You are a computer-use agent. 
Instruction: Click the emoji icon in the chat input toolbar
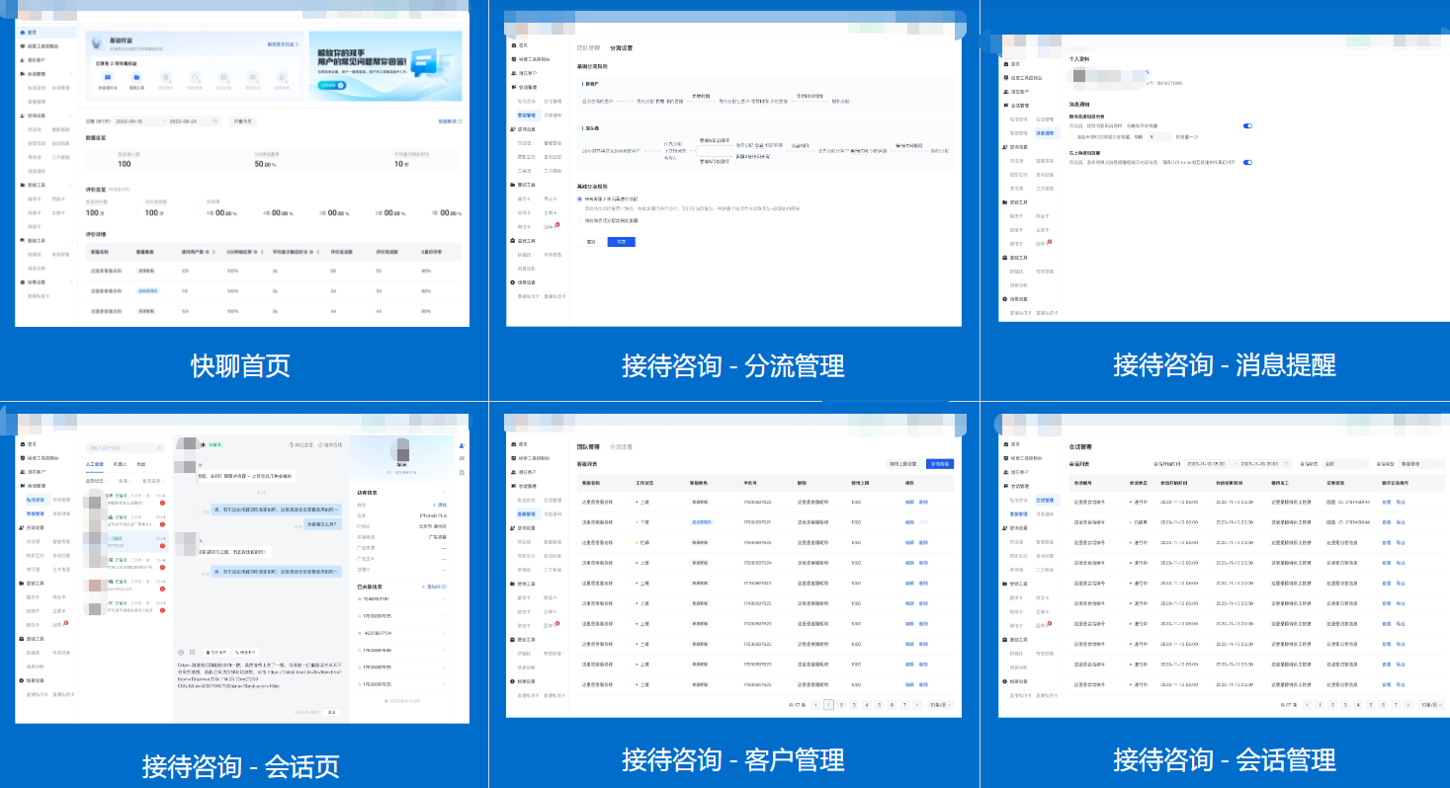179,652
